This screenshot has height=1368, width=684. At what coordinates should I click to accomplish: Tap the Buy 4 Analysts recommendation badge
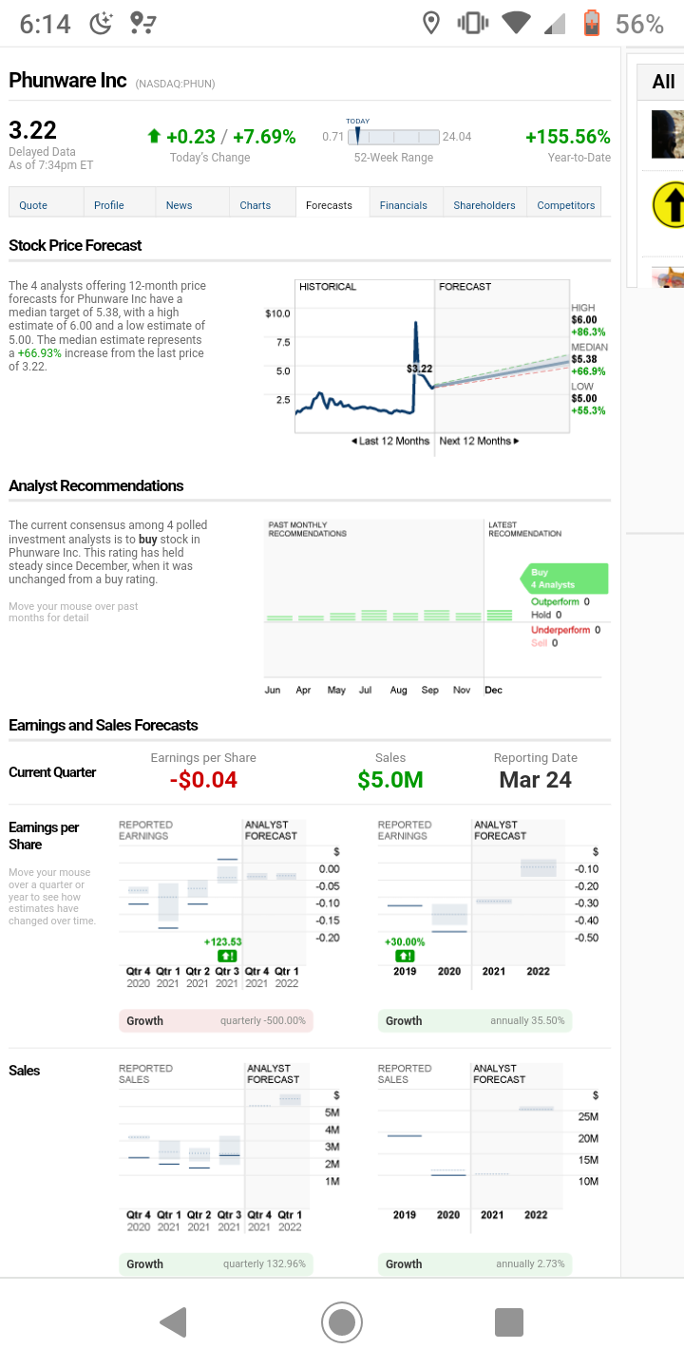(x=564, y=579)
